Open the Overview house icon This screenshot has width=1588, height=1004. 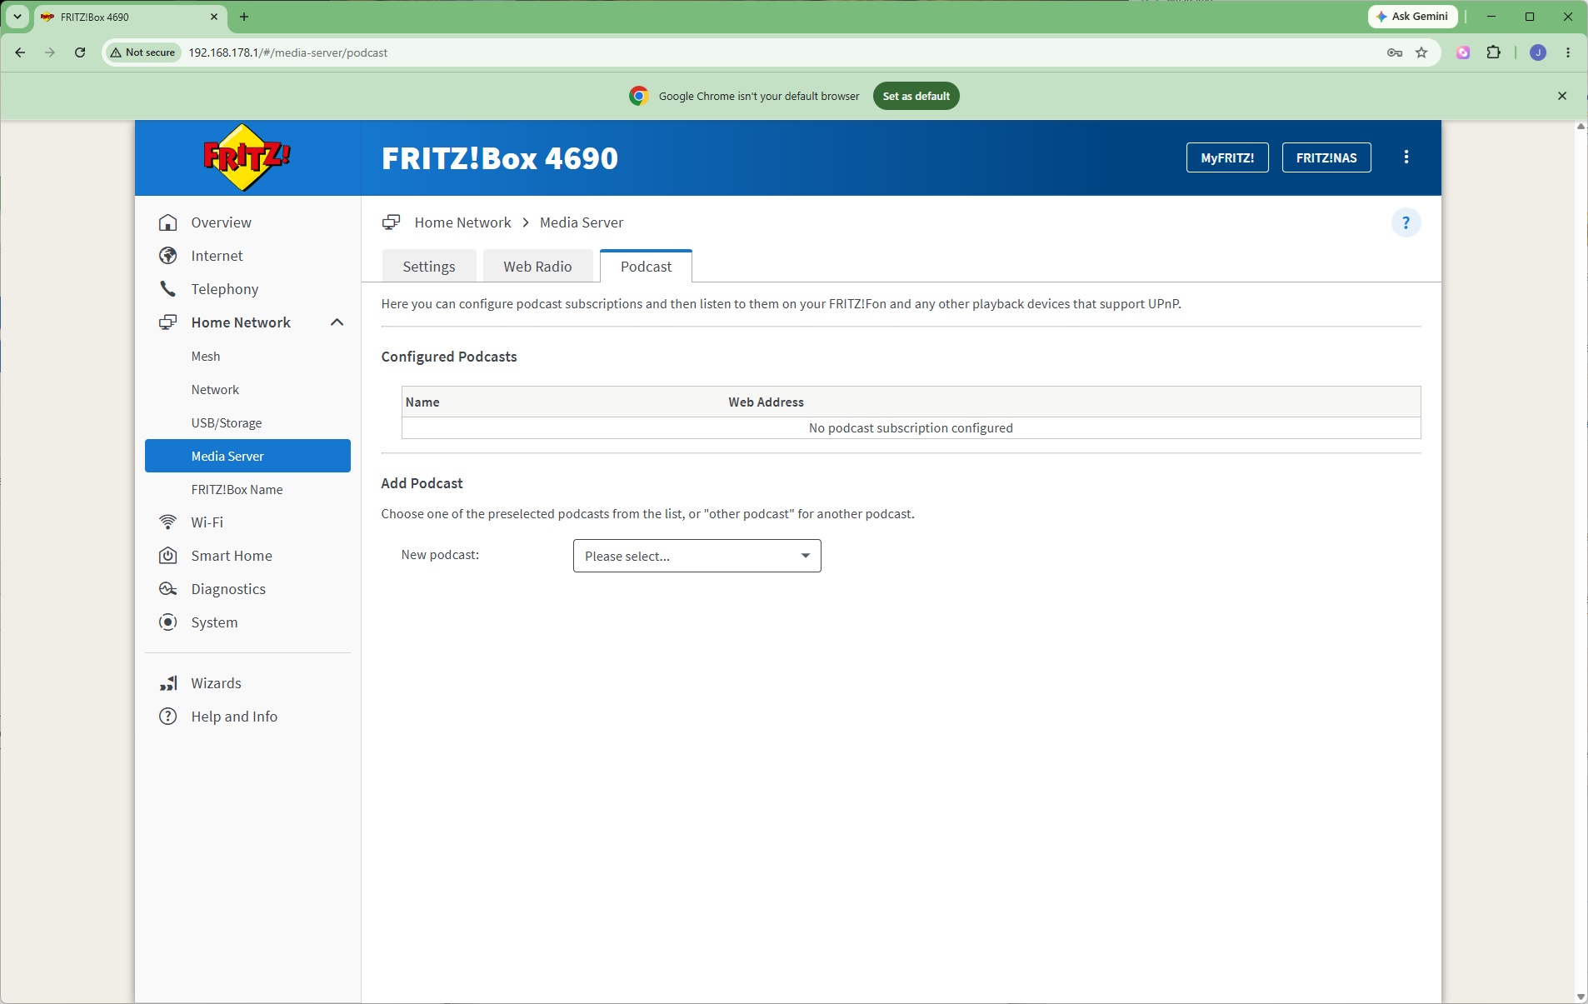point(168,222)
